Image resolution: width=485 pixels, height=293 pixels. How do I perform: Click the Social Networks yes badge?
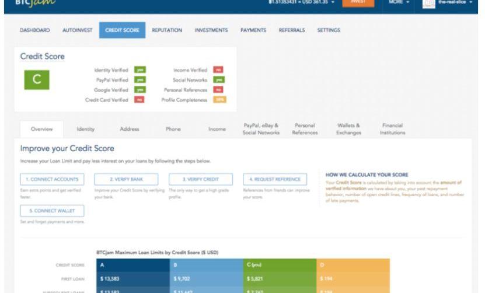(x=218, y=80)
